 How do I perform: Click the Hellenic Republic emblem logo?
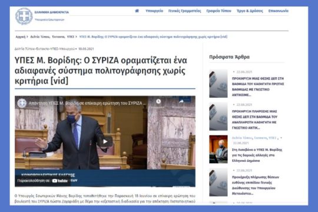pos(24,16)
